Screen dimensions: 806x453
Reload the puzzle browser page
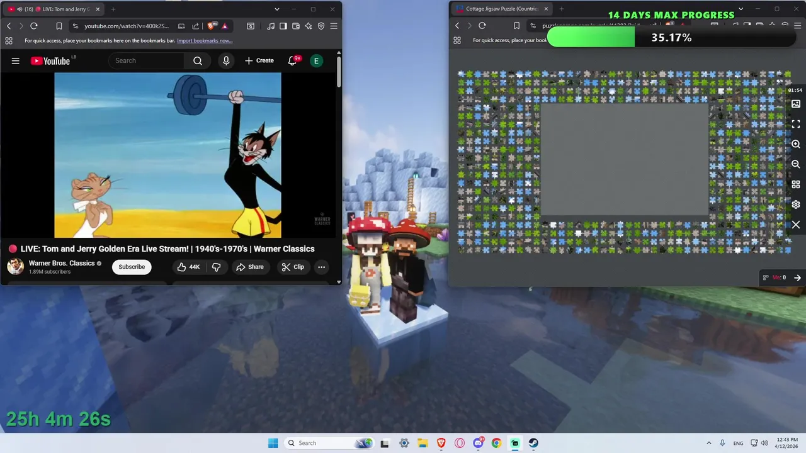(x=482, y=26)
